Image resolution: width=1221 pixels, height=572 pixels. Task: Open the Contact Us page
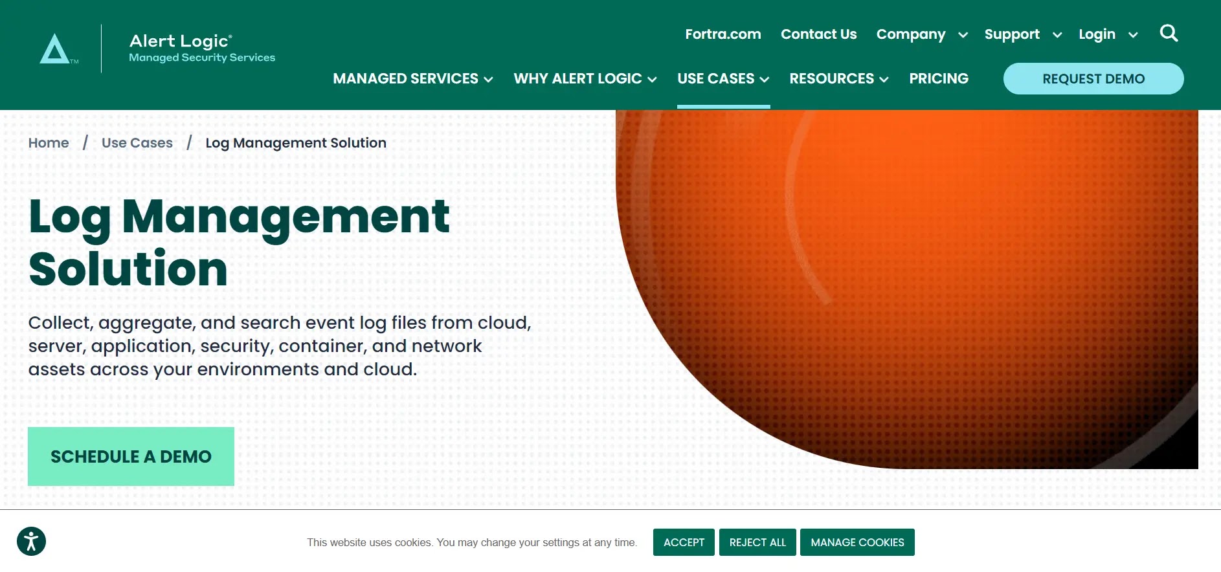(818, 34)
